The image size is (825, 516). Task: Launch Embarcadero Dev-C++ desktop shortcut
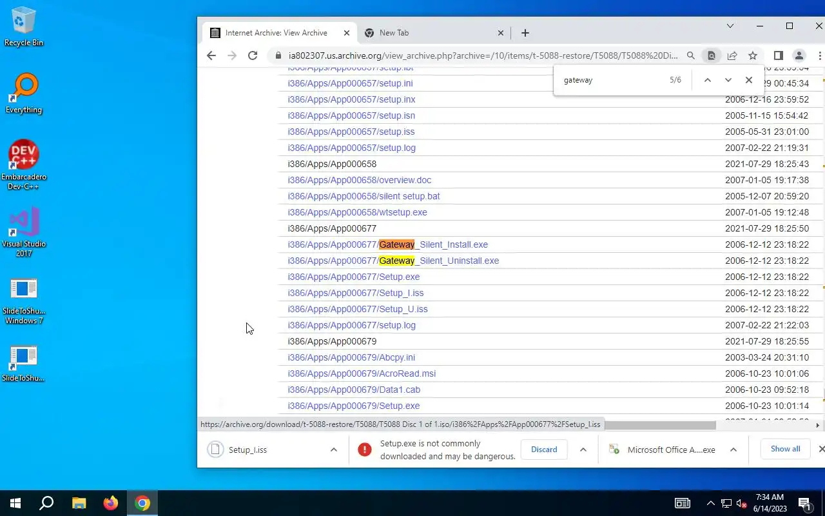click(x=24, y=165)
